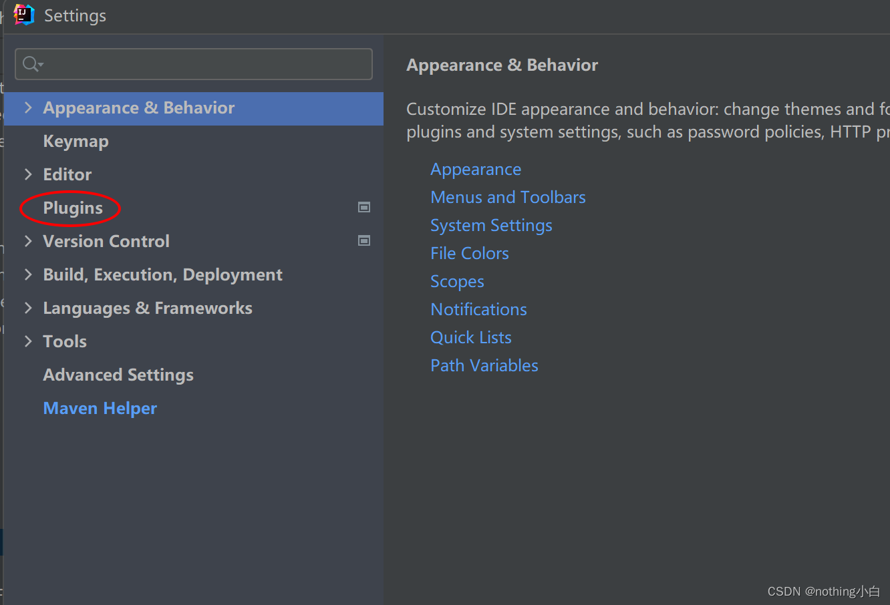Open the Plugins settings page
The width and height of the screenshot is (890, 605).
point(73,208)
